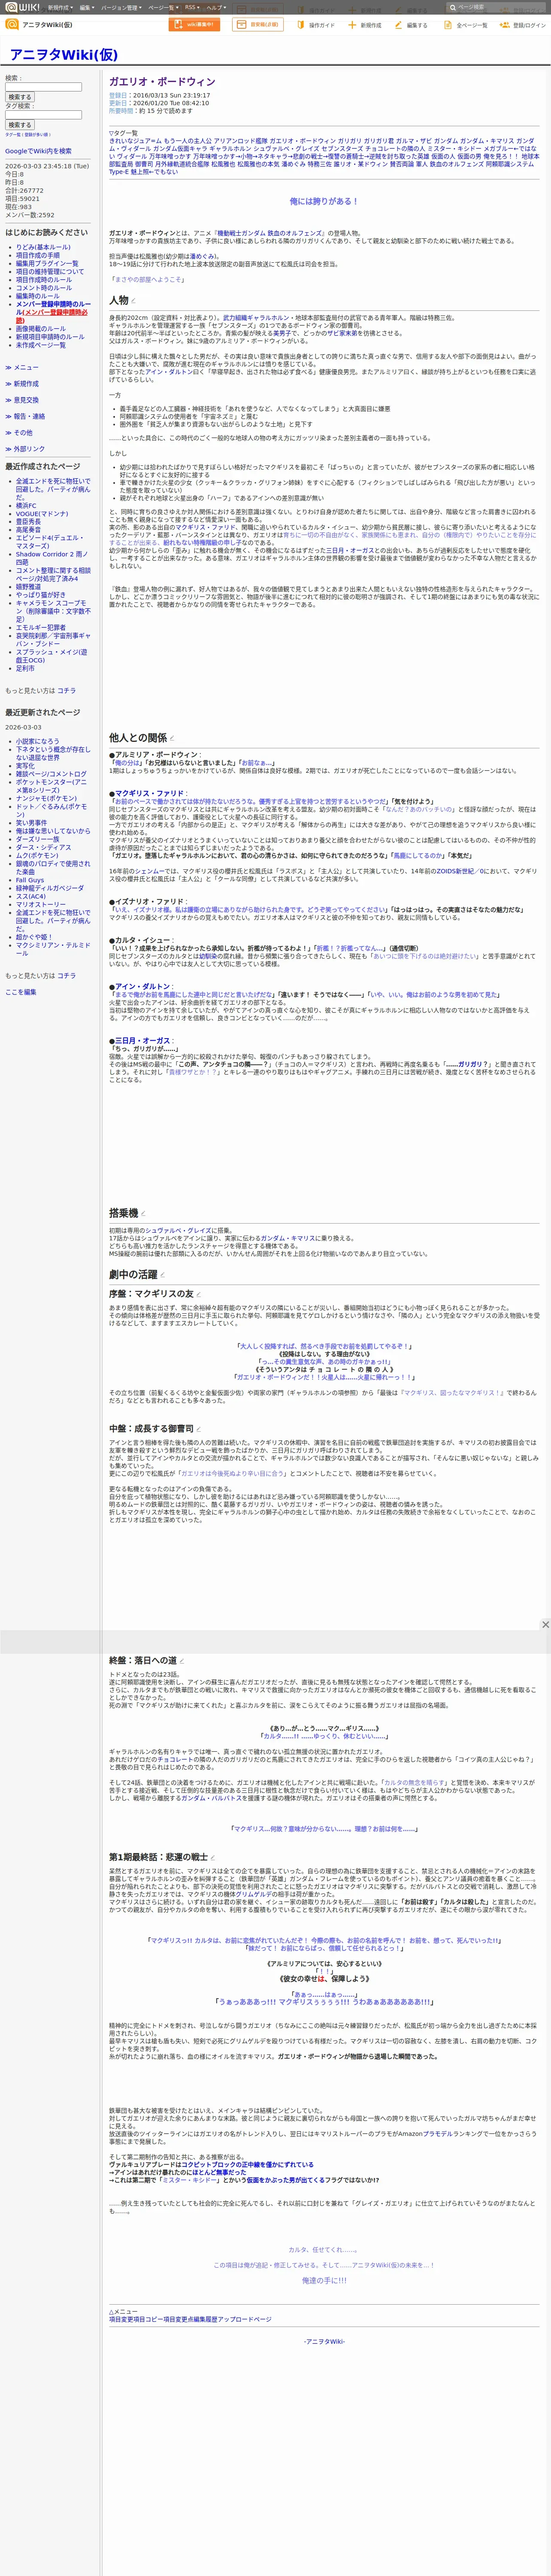The image size is (551, 2576).
Task: Open GoogleでWiki内を検索 link
Action: [x=38, y=151]
